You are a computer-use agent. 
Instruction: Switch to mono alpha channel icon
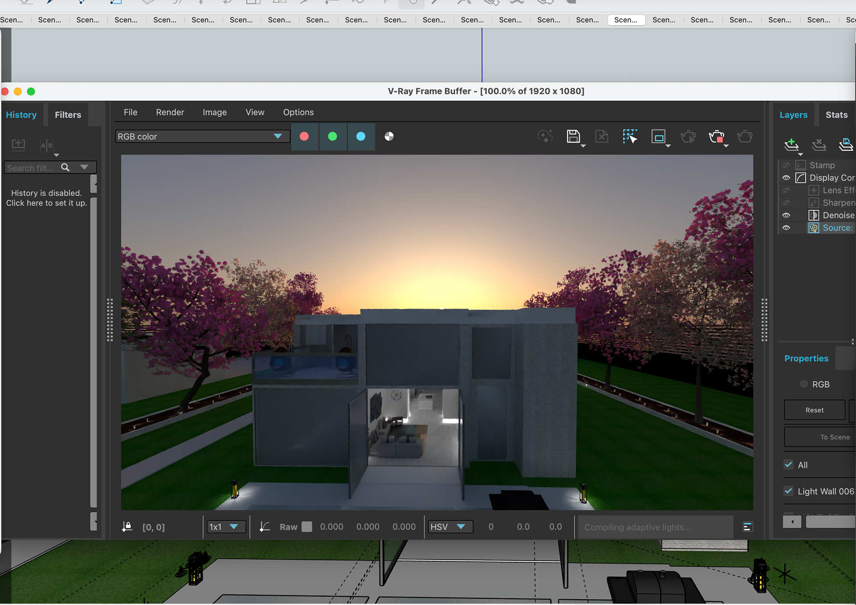[389, 136]
